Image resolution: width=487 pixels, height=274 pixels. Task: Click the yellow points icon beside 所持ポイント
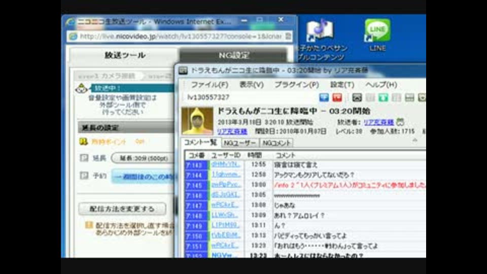pos(83,142)
